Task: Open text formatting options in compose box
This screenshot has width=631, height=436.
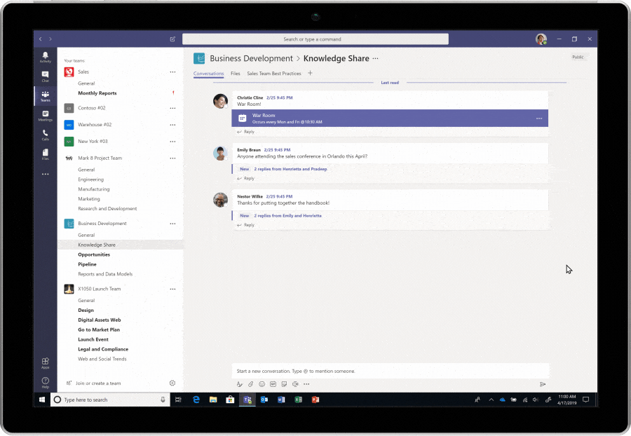Action: pyautogui.click(x=239, y=384)
